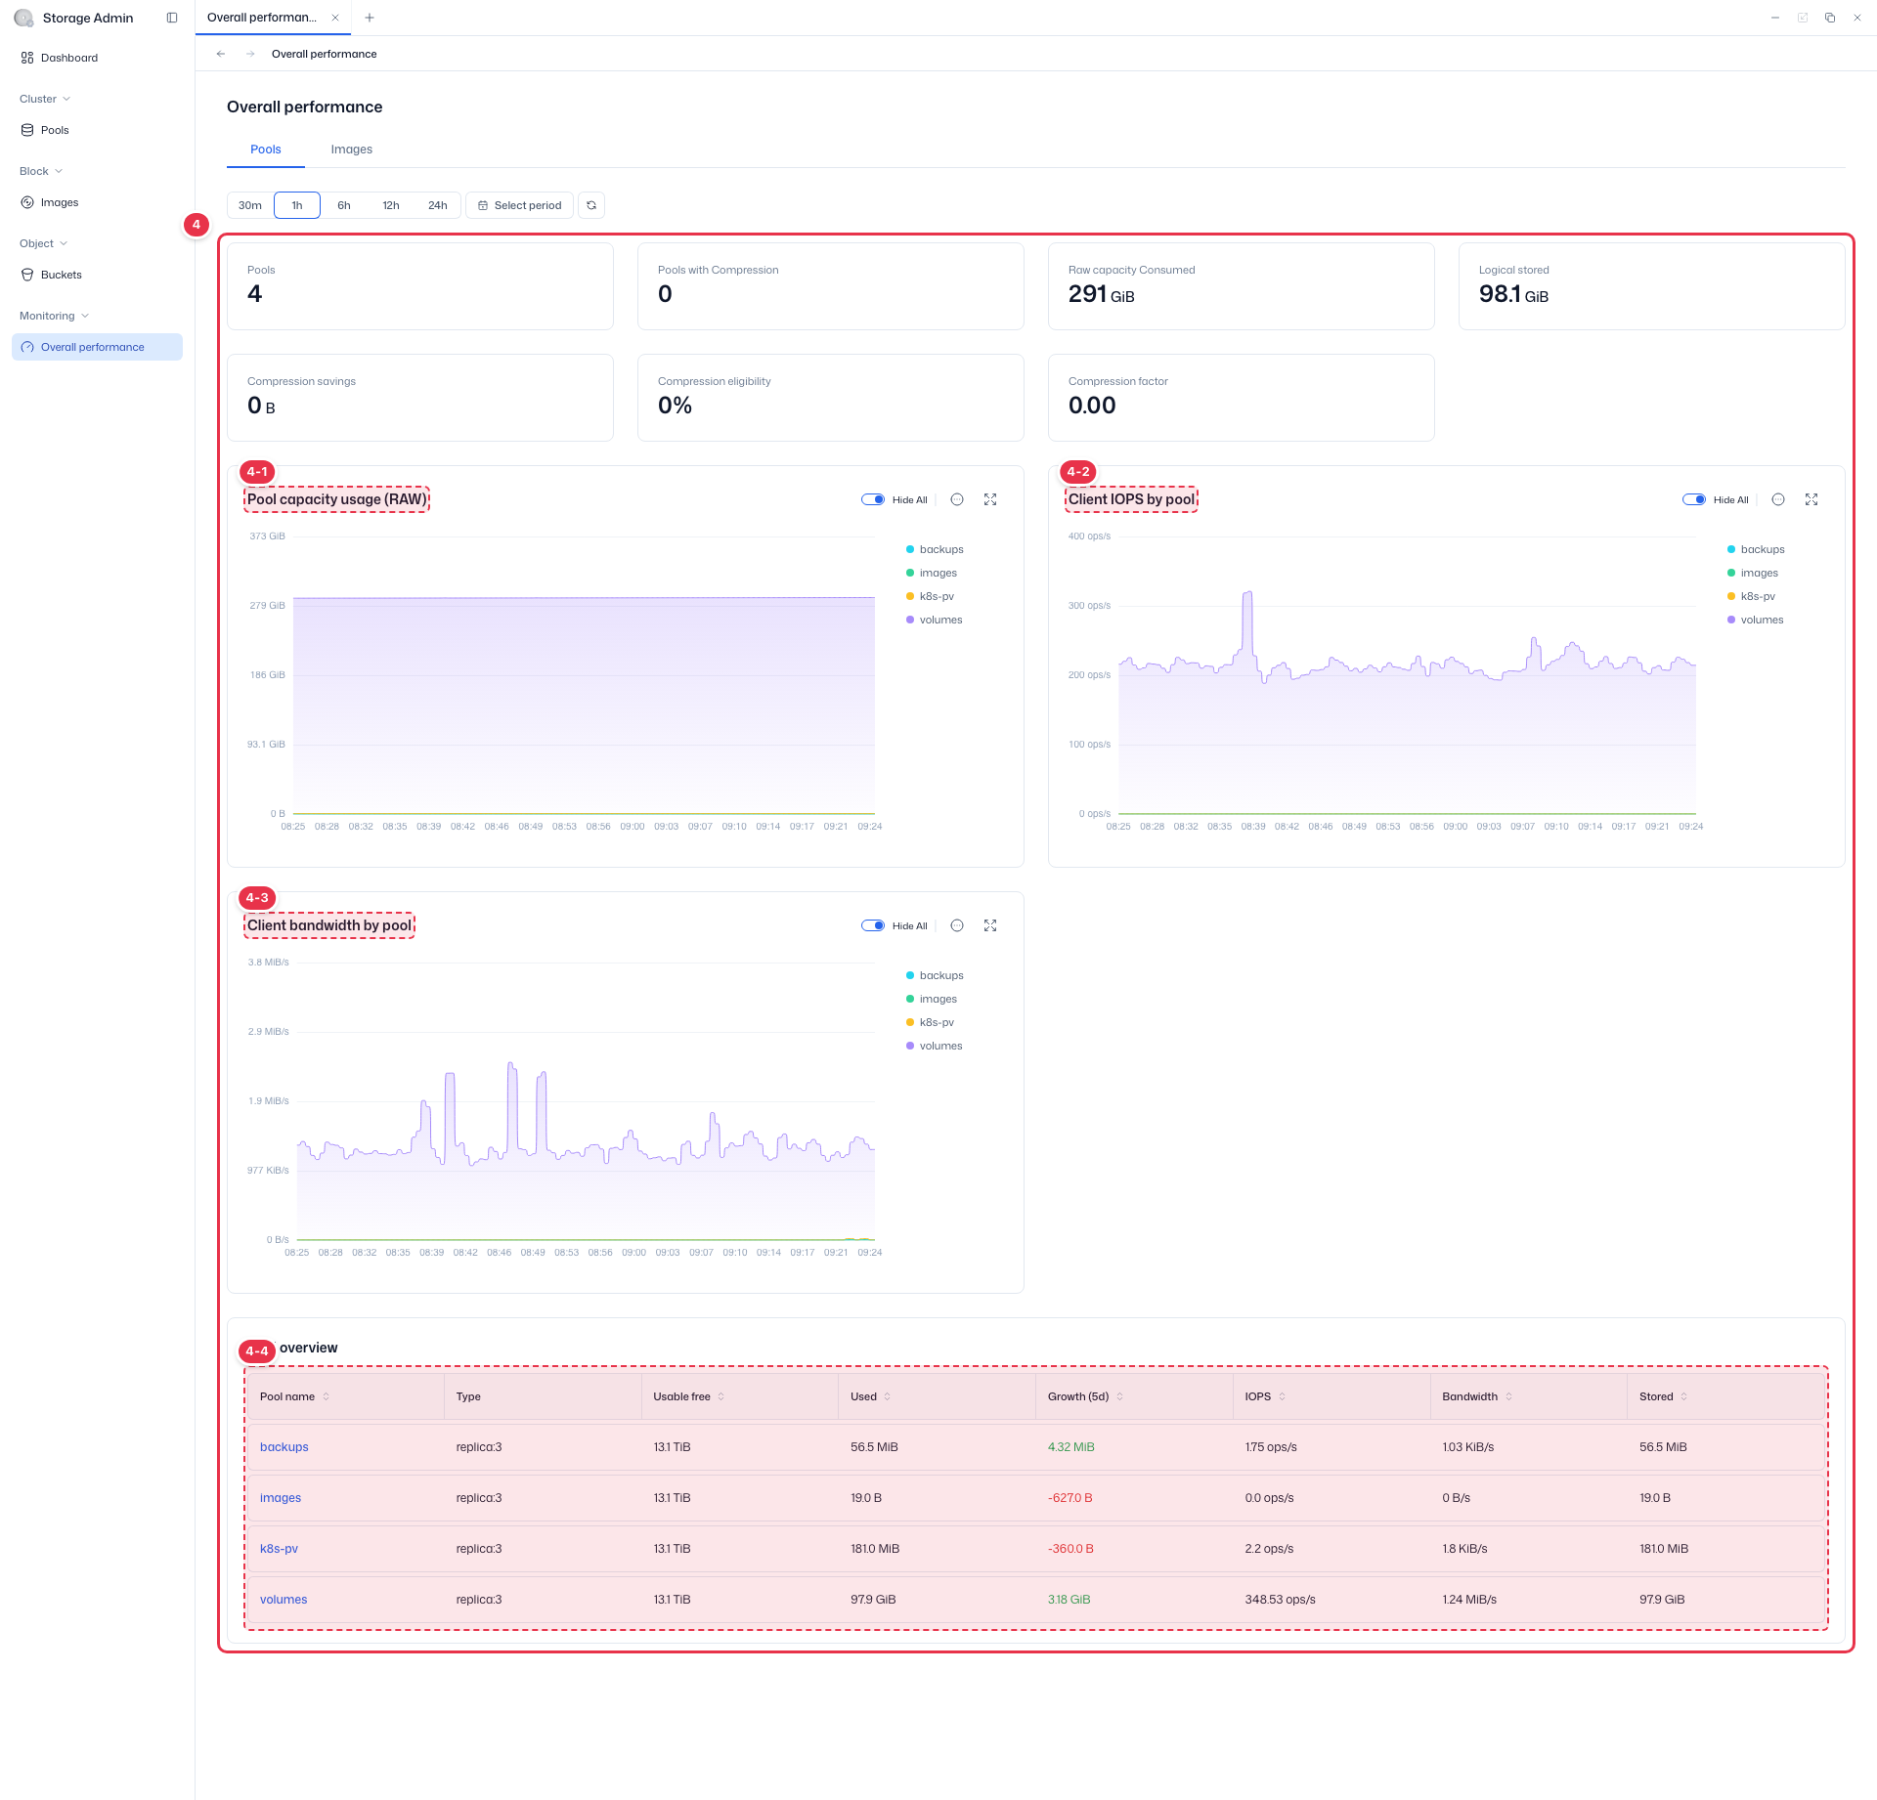Open the k8s-pv pool link

coord(279,1549)
